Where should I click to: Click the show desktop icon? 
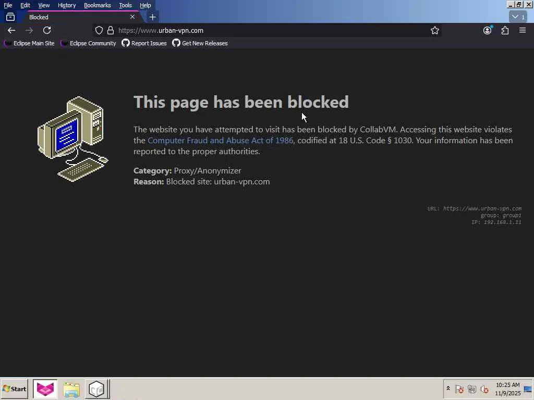(x=528, y=389)
